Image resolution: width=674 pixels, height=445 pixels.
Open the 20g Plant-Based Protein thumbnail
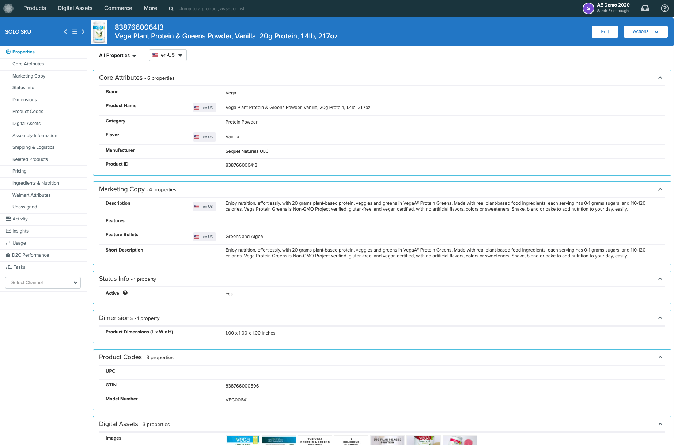(387, 440)
